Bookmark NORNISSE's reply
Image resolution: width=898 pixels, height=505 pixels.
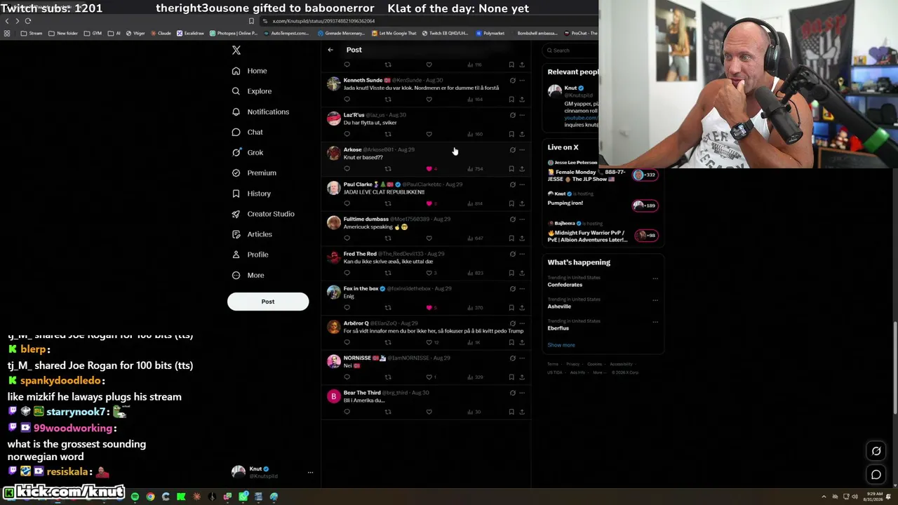click(511, 377)
